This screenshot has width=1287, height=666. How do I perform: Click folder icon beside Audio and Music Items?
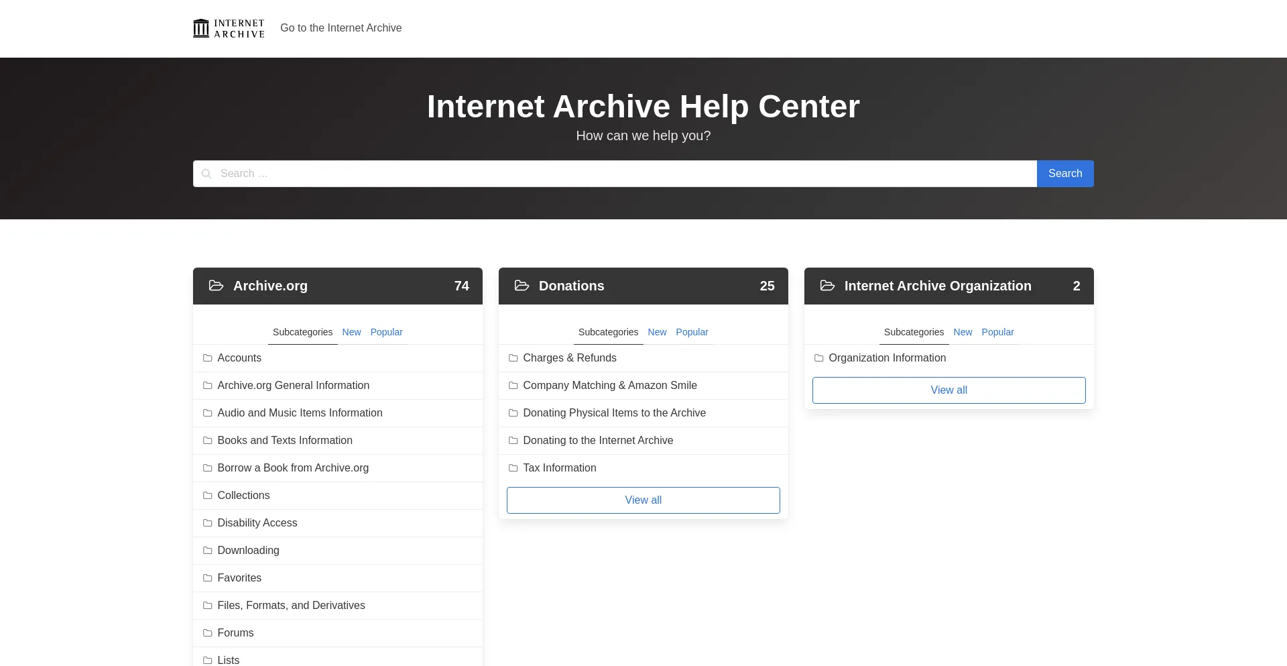pyautogui.click(x=208, y=413)
